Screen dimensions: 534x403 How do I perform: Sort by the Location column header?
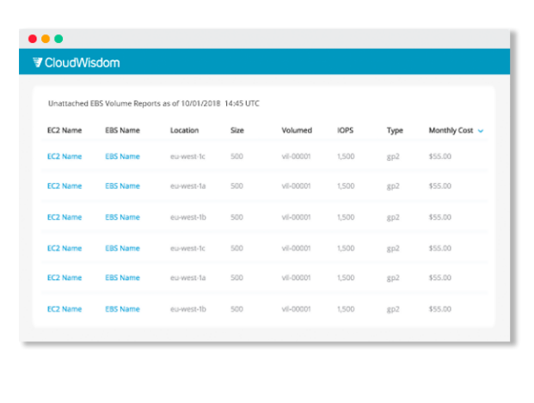pos(184,131)
